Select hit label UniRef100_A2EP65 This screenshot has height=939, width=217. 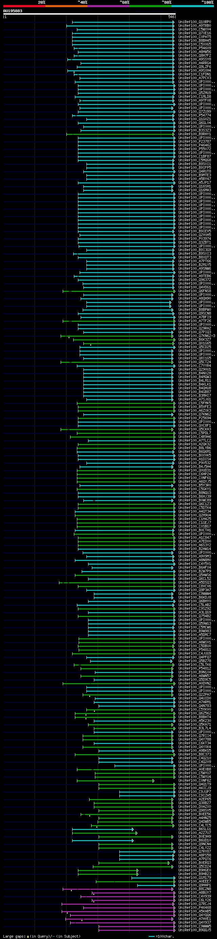click(194, 799)
